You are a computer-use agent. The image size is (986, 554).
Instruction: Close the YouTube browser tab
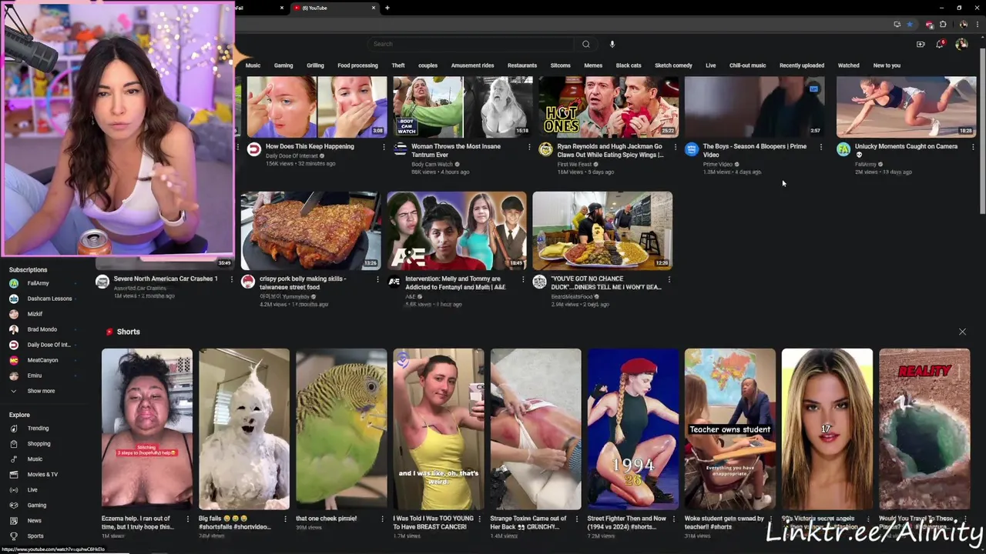(374, 8)
